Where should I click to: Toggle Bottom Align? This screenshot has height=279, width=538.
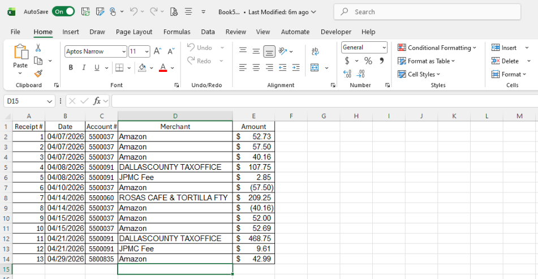269,51
